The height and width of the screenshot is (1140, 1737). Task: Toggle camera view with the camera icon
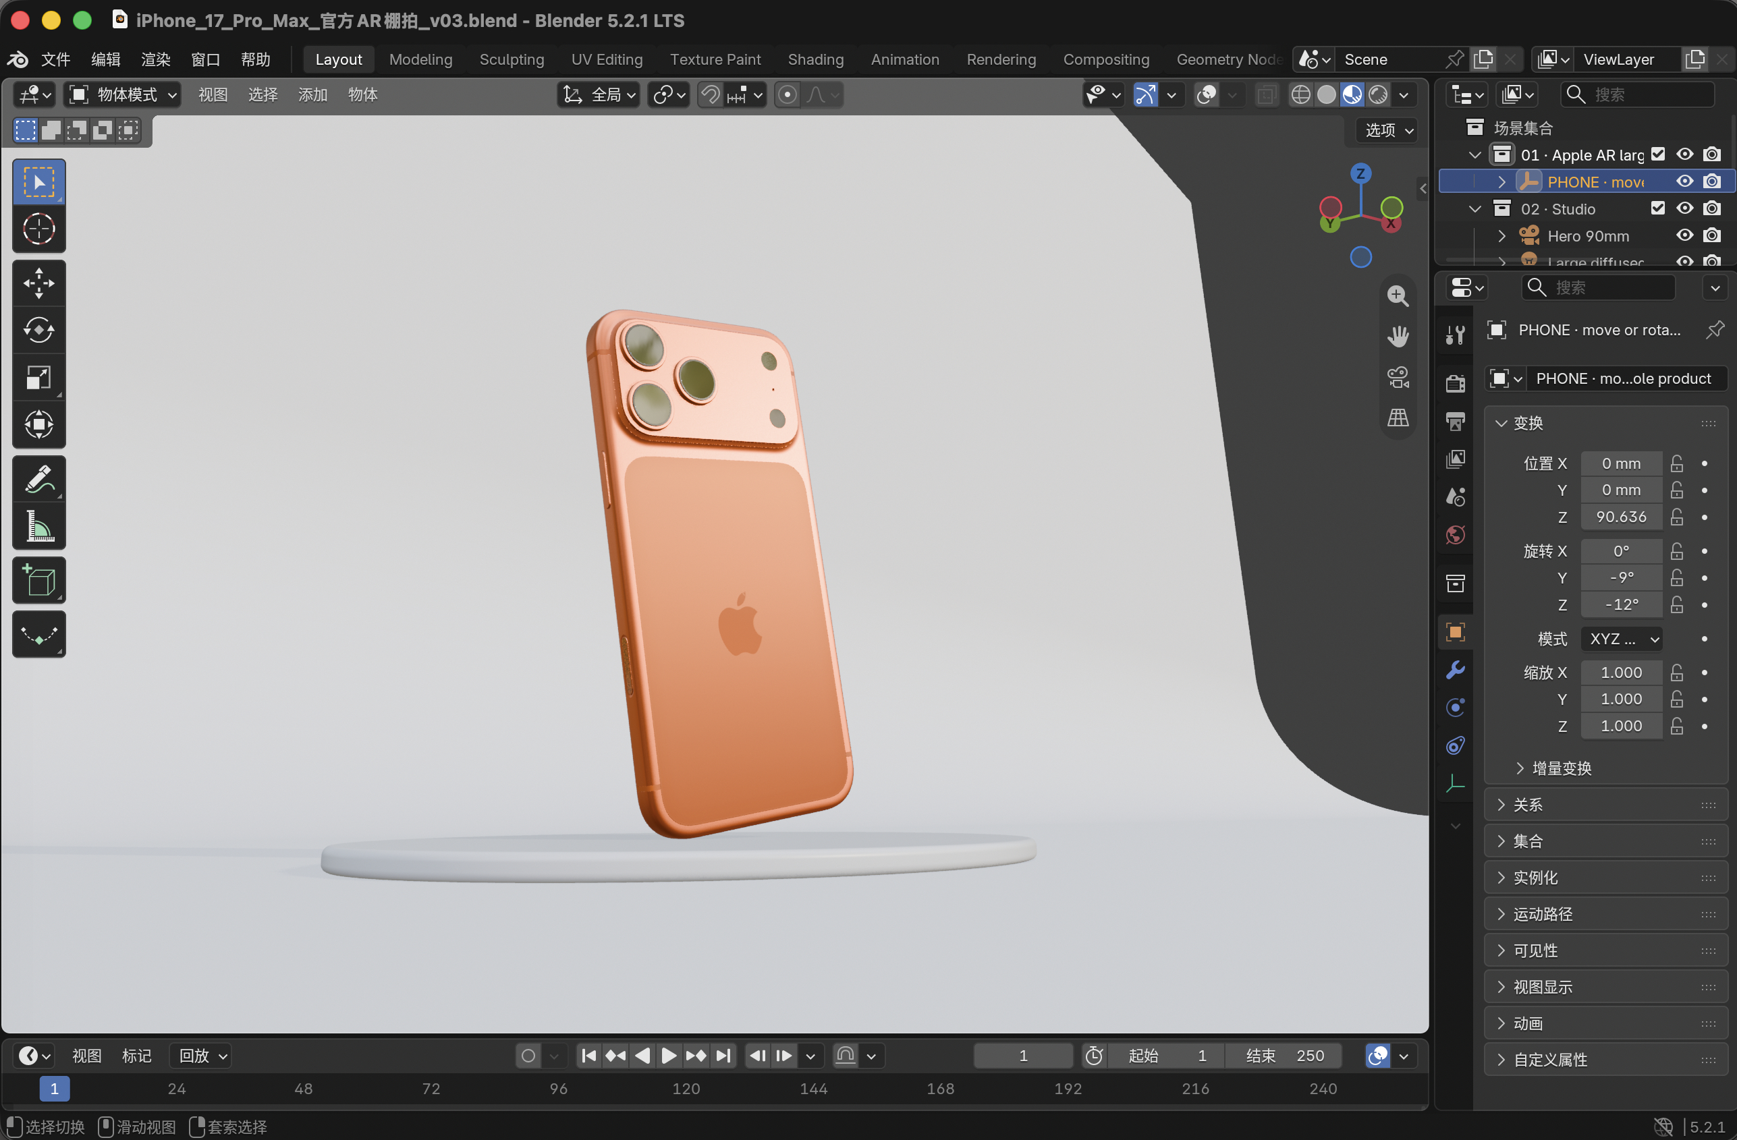pyautogui.click(x=1398, y=377)
